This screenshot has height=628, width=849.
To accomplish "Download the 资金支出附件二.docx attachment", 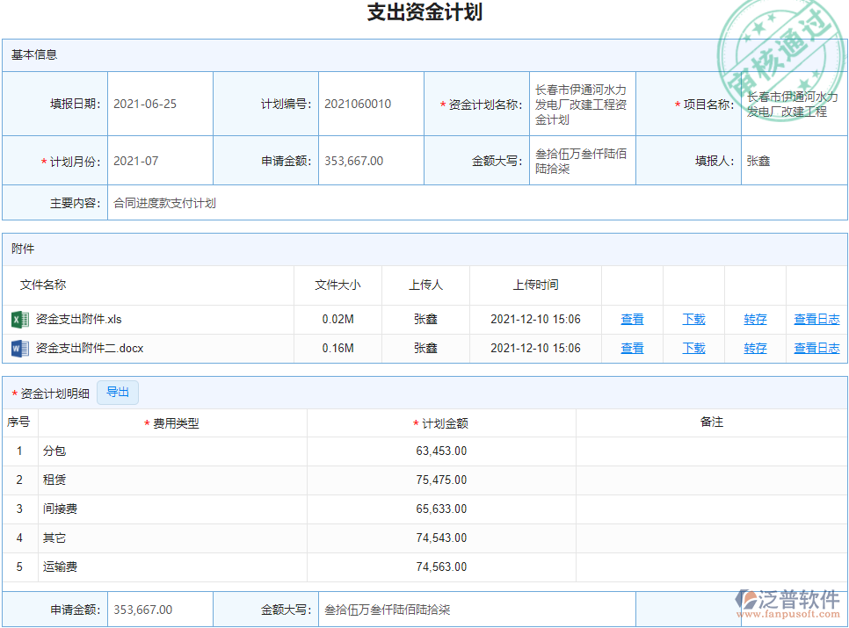I will pyautogui.click(x=693, y=348).
